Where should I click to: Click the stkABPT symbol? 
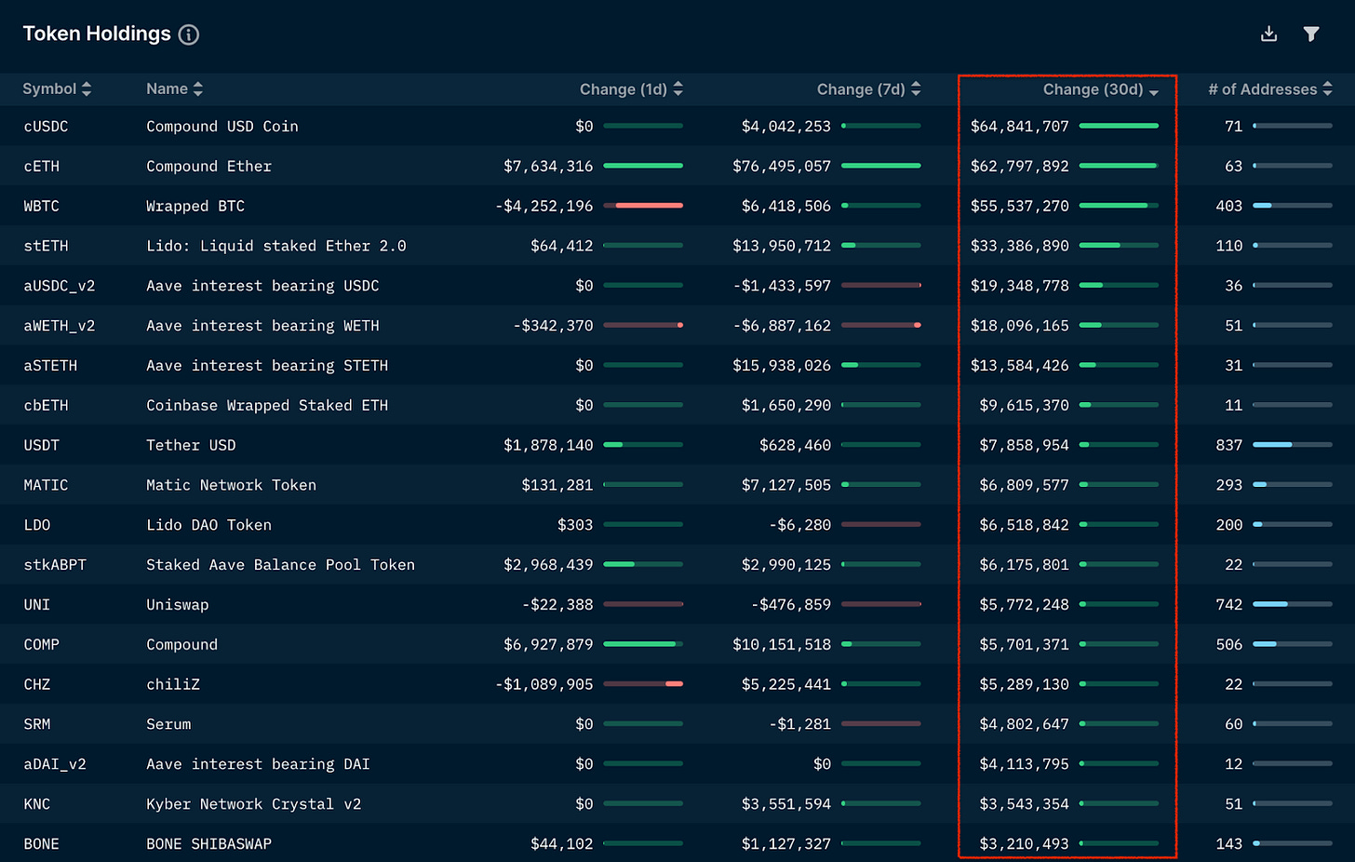click(x=55, y=565)
